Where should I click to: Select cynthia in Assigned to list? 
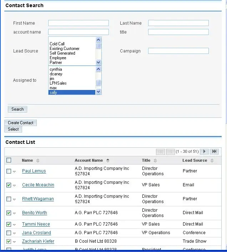[72, 69]
